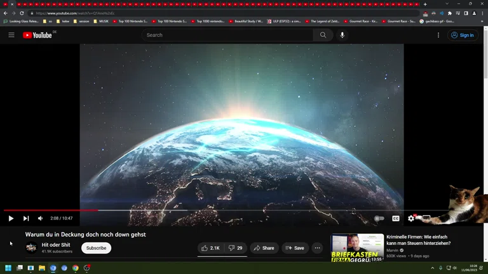The width and height of the screenshot is (488, 274).
Task: Play the paused video
Action: pyautogui.click(x=11, y=218)
